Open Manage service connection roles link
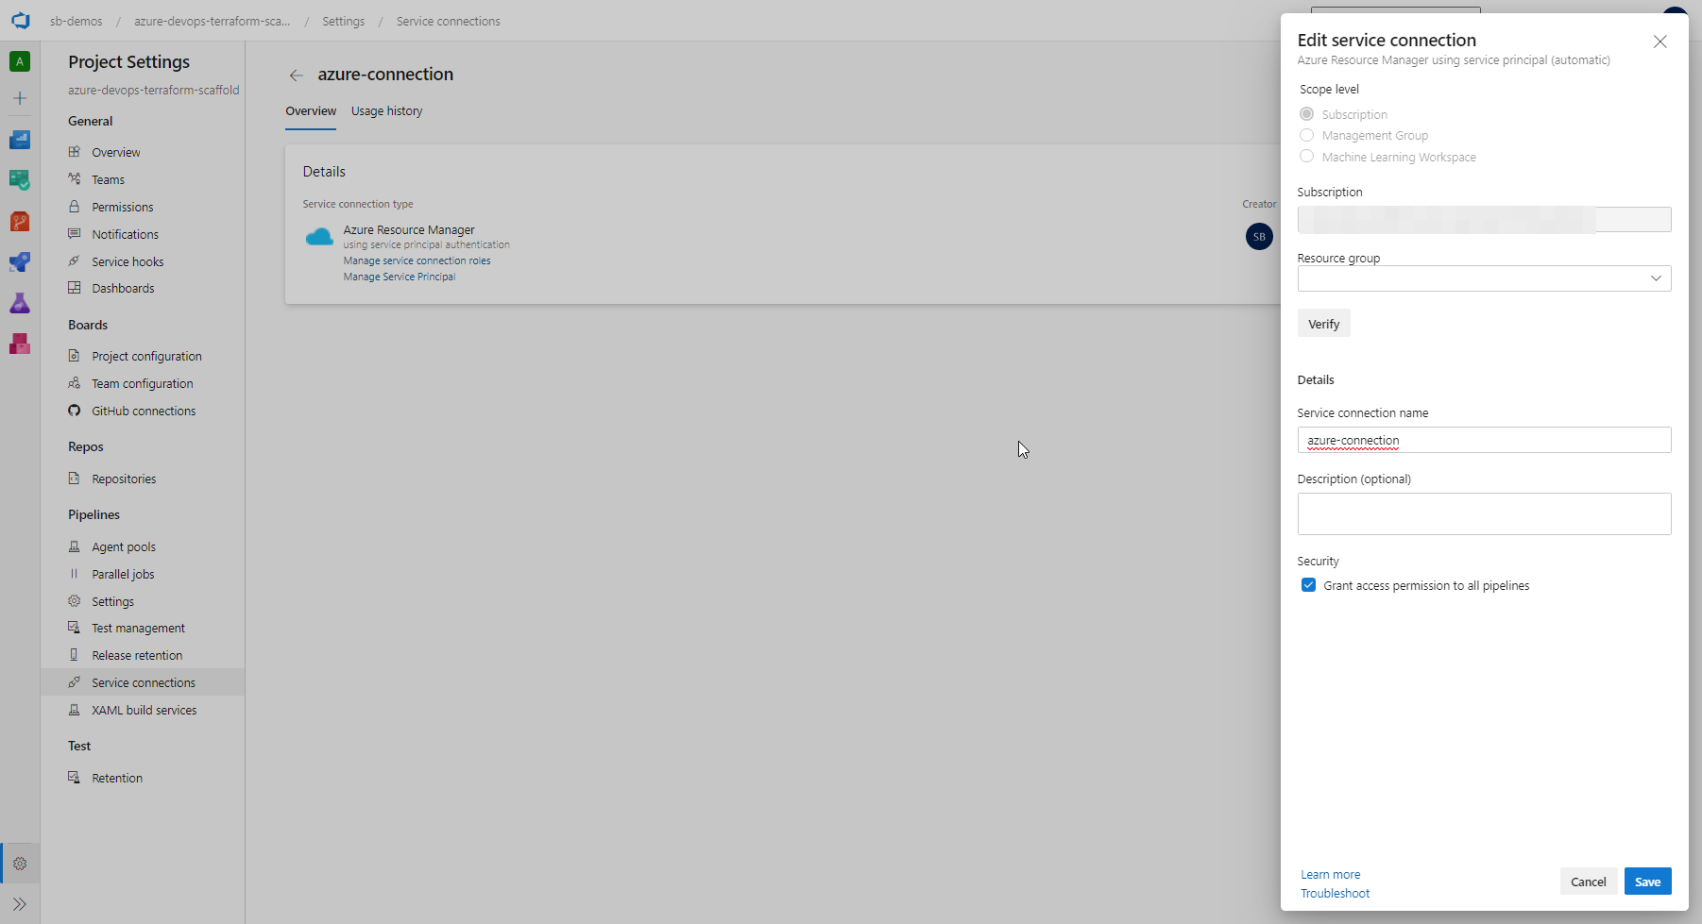The width and height of the screenshot is (1702, 924). (x=417, y=260)
